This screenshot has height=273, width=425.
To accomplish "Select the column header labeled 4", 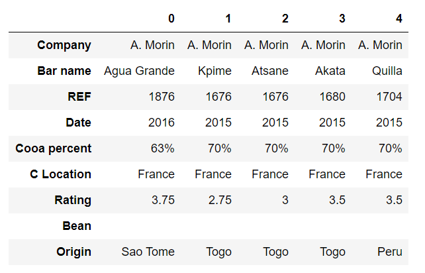I will pos(399,19).
